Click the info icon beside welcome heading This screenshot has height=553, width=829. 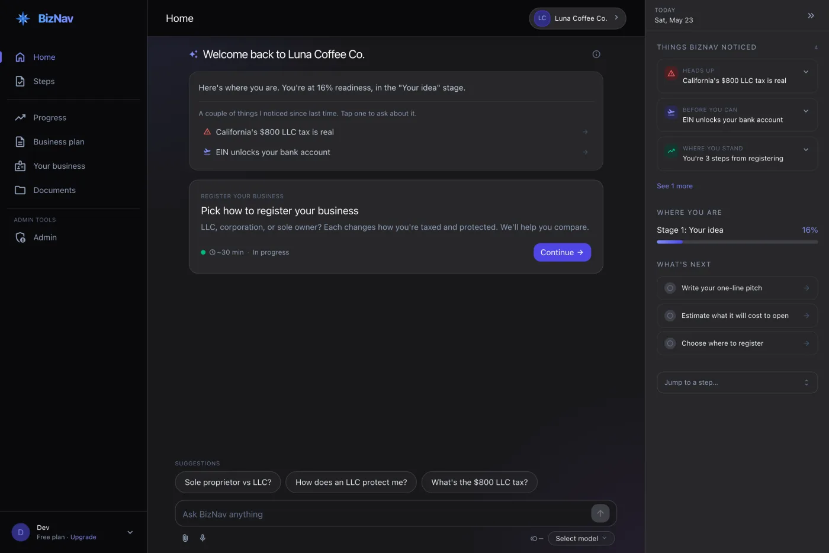click(x=596, y=54)
